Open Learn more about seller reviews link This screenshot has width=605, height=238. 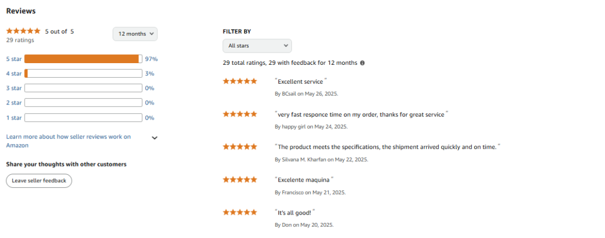pyautogui.click(x=68, y=141)
